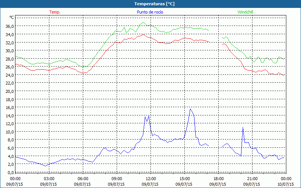This screenshot has width=301, height=188.
Task: Click the 18:00 time axis label
Action: coord(219,179)
